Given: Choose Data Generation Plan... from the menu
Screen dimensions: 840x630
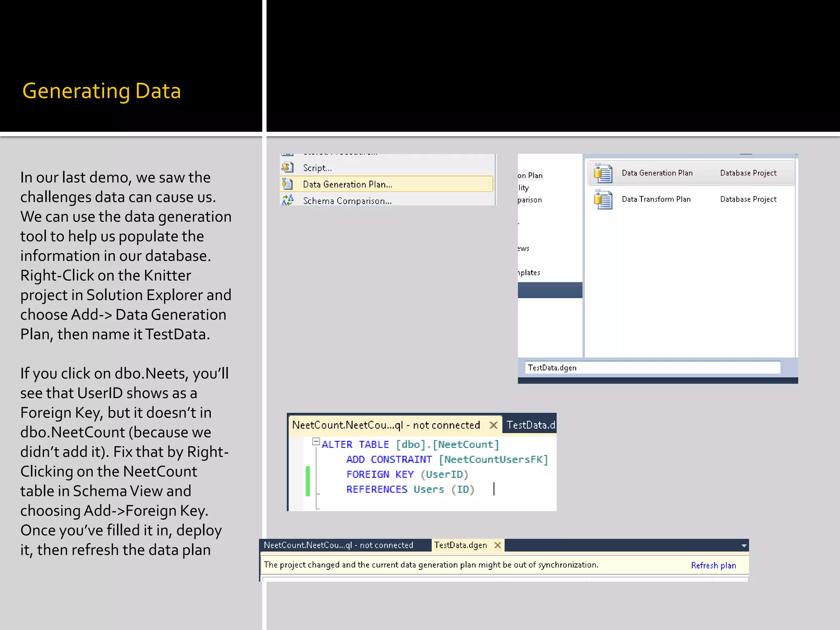Looking at the screenshot, I should [387, 184].
